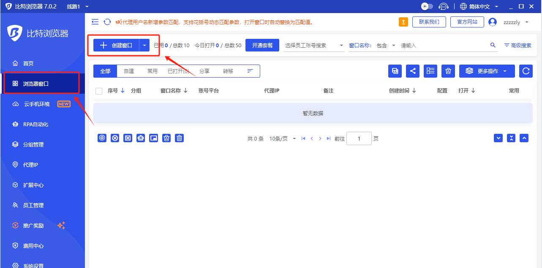Select the 已打开(0) tab
Viewport: 542px width, 268px height.
178,71
